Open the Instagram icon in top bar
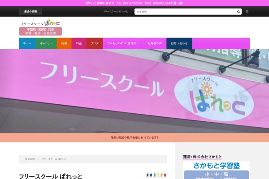269x179 pixels. (247, 12)
